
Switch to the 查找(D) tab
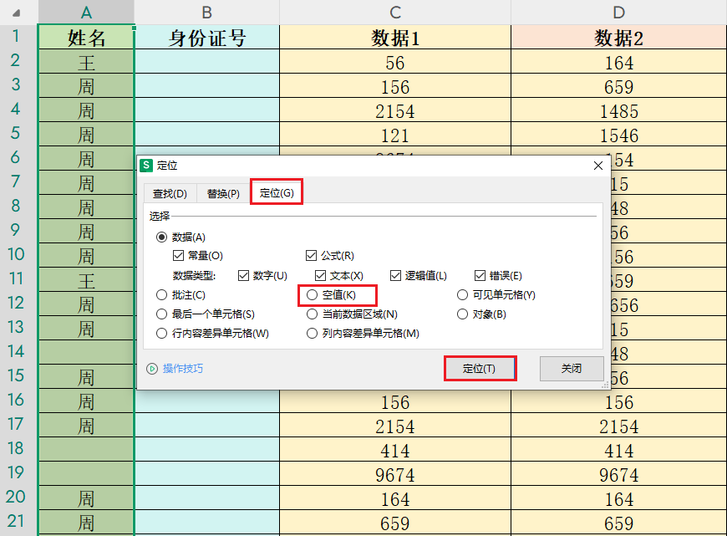click(x=170, y=193)
